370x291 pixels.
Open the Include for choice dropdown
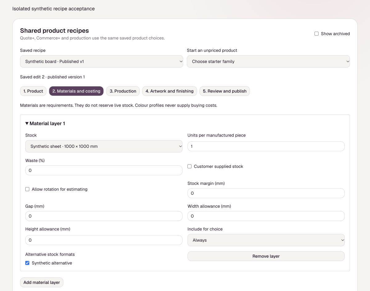click(x=266, y=240)
